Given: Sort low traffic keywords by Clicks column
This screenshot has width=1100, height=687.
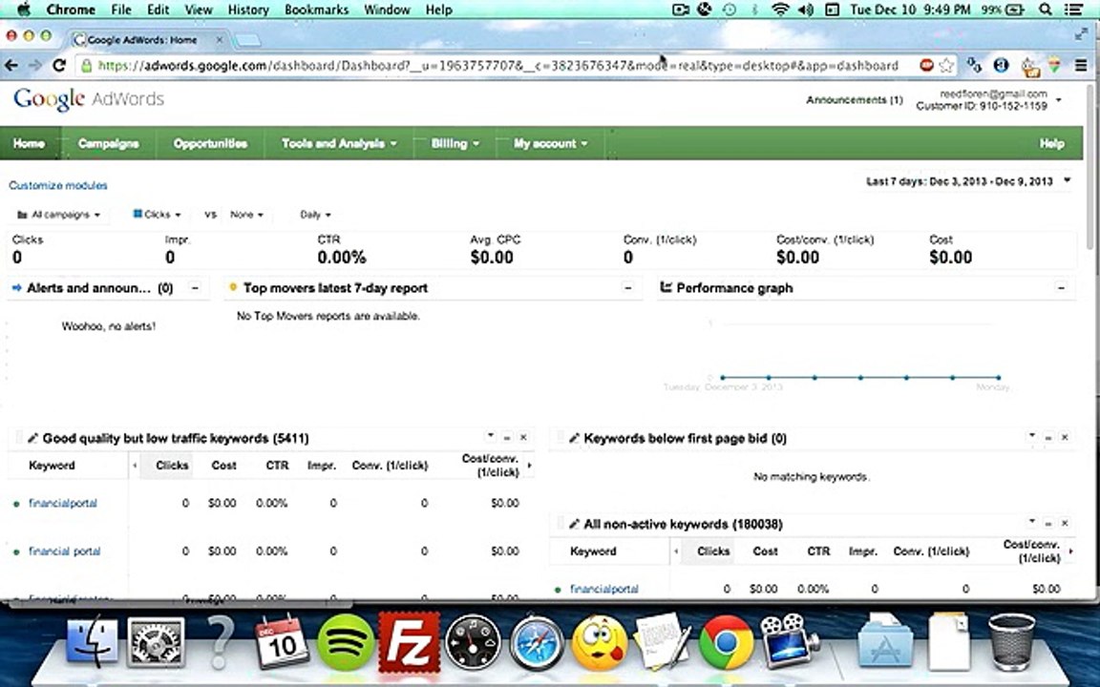Looking at the screenshot, I should [172, 466].
